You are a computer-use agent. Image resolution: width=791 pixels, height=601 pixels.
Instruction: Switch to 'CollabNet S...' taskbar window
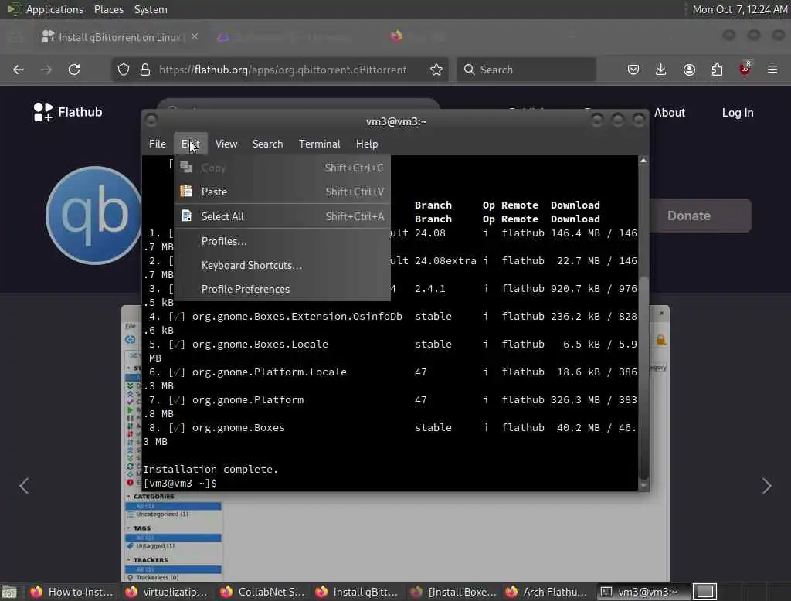pyautogui.click(x=263, y=592)
